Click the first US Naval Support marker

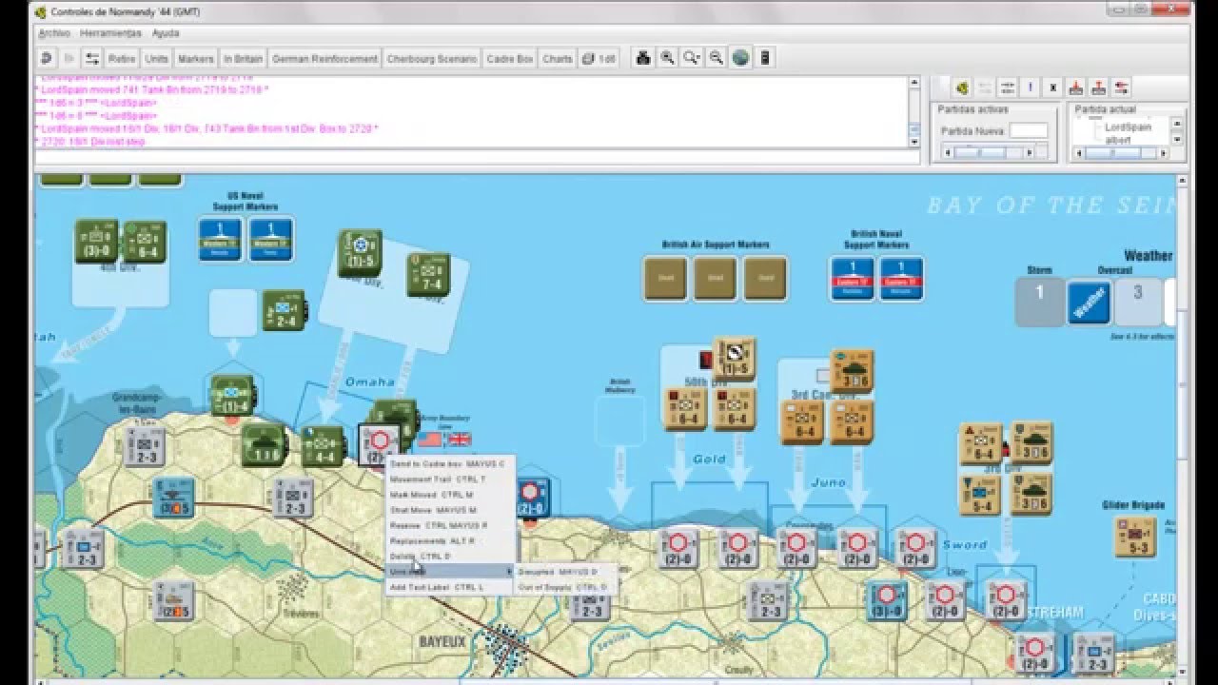221,239
